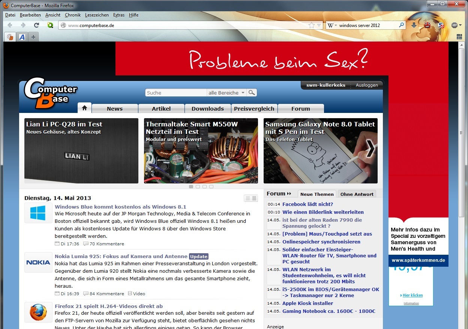Viewport: 468px width, 329px height.
Task: Click the ComputerBase Suche input field
Action: [x=175, y=93]
